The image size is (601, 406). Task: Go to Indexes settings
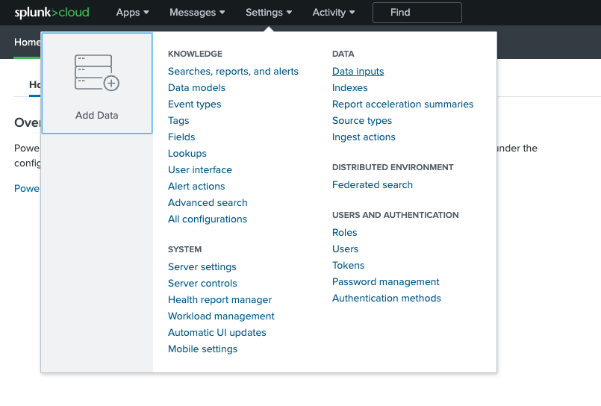(x=349, y=88)
